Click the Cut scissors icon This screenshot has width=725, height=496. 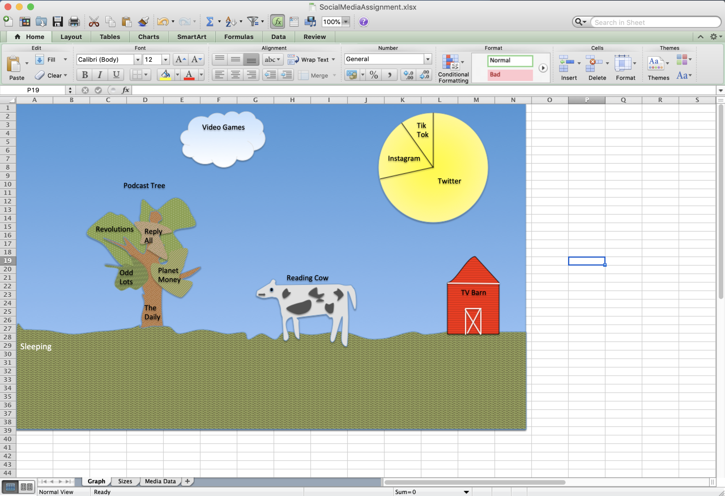pos(94,22)
